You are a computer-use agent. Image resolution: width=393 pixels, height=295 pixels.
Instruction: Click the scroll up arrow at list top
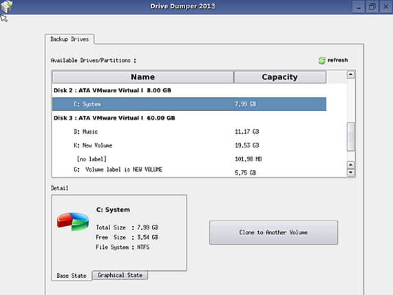tap(350, 74)
